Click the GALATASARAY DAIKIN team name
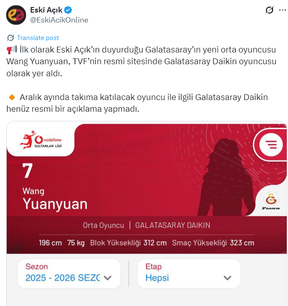Screen dimensions: 288x306 coord(173,225)
